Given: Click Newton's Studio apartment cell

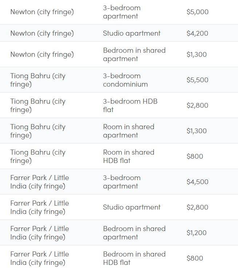Looking at the screenshot, I should click(131, 33).
